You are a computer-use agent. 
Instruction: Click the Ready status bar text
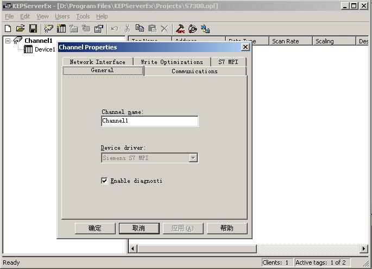11,262
